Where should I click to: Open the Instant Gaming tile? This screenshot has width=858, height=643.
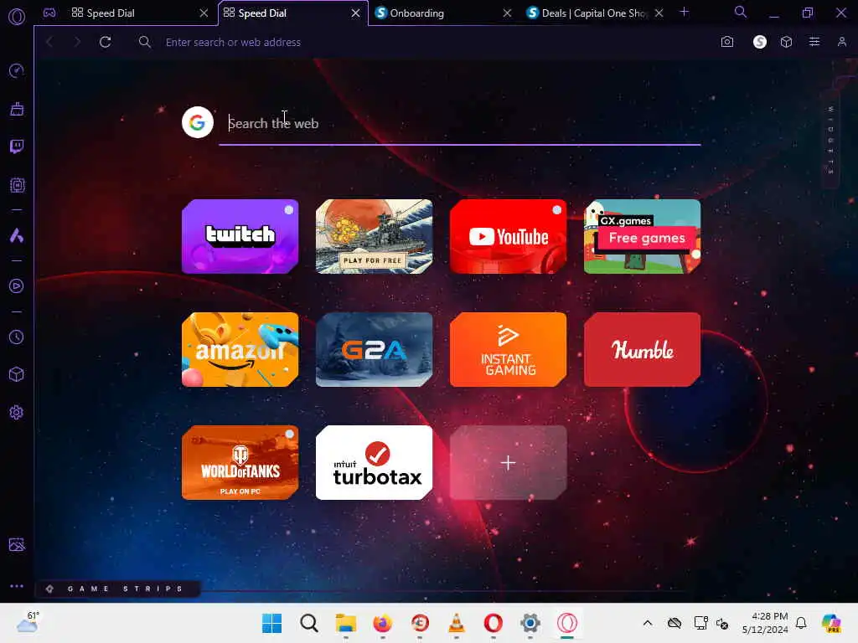click(x=509, y=349)
